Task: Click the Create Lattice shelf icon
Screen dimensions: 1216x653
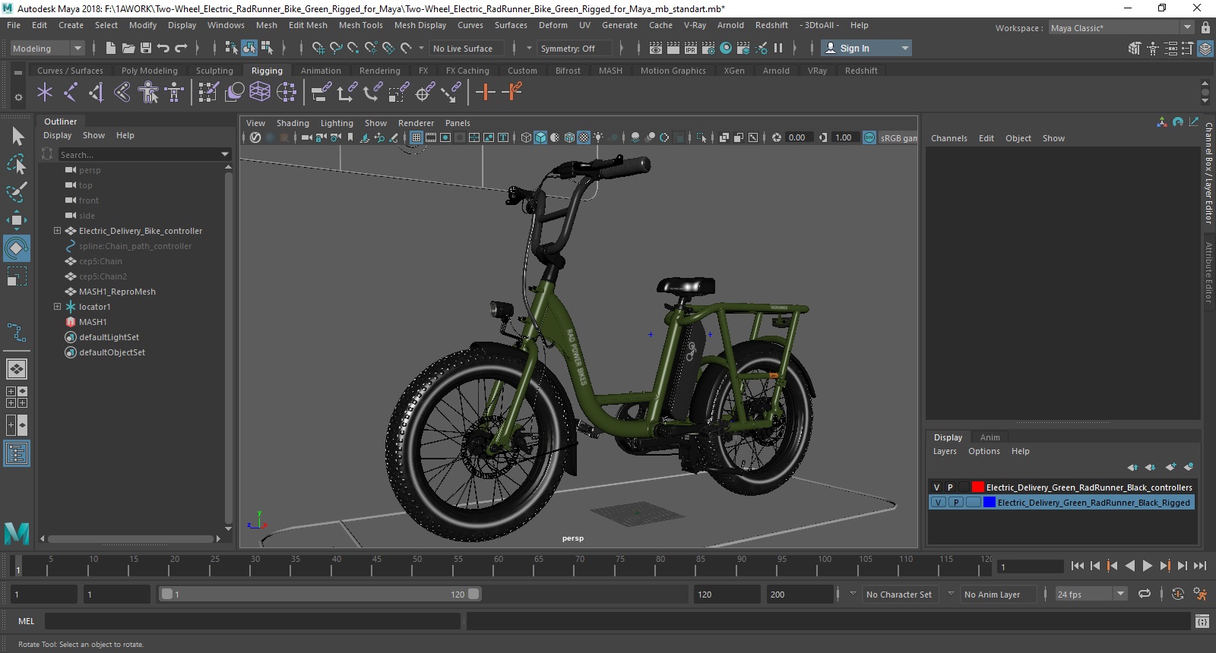Action: tap(260, 93)
